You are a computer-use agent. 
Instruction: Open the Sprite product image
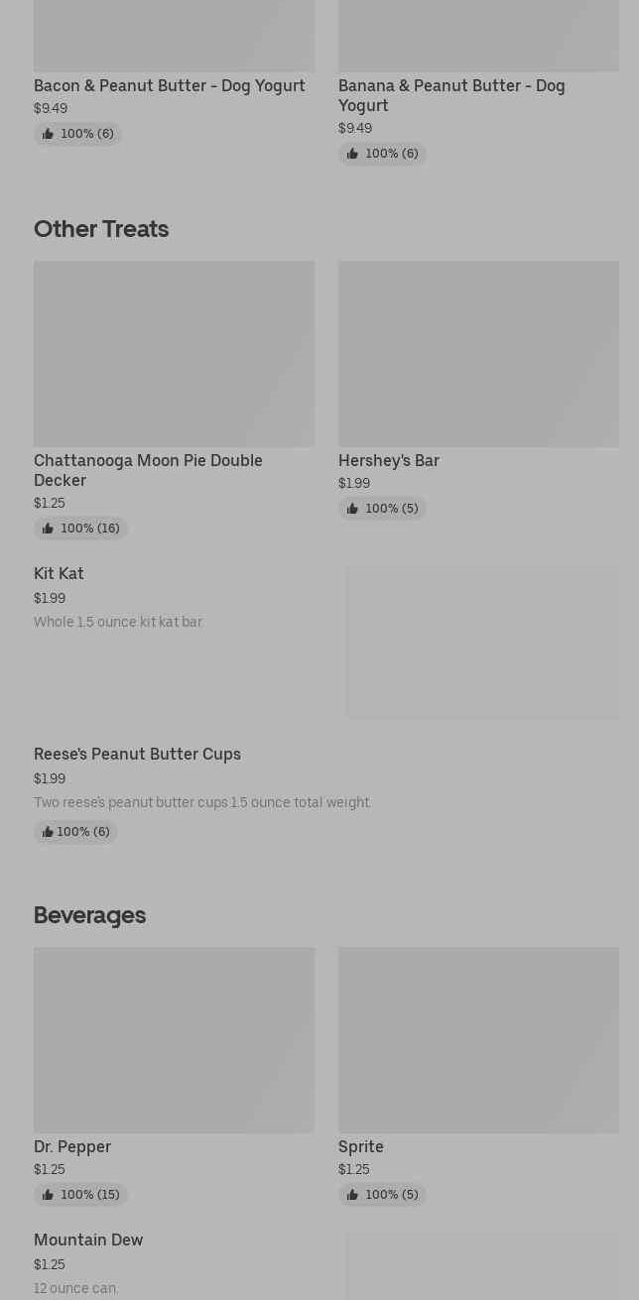coord(478,1040)
